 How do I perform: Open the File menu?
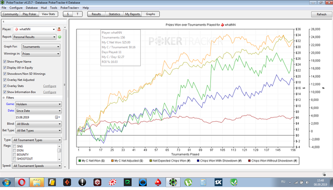(4, 8)
